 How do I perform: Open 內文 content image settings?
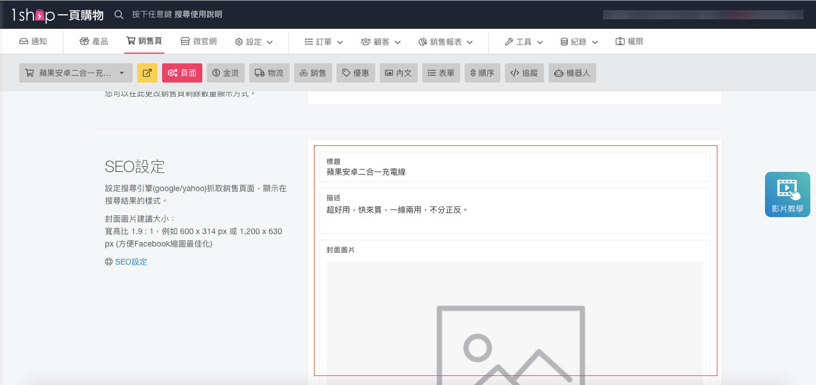tap(399, 73)
